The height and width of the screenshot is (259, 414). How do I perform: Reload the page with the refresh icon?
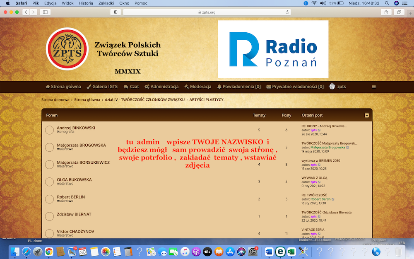pyautogui.click(x=287, y=12)
